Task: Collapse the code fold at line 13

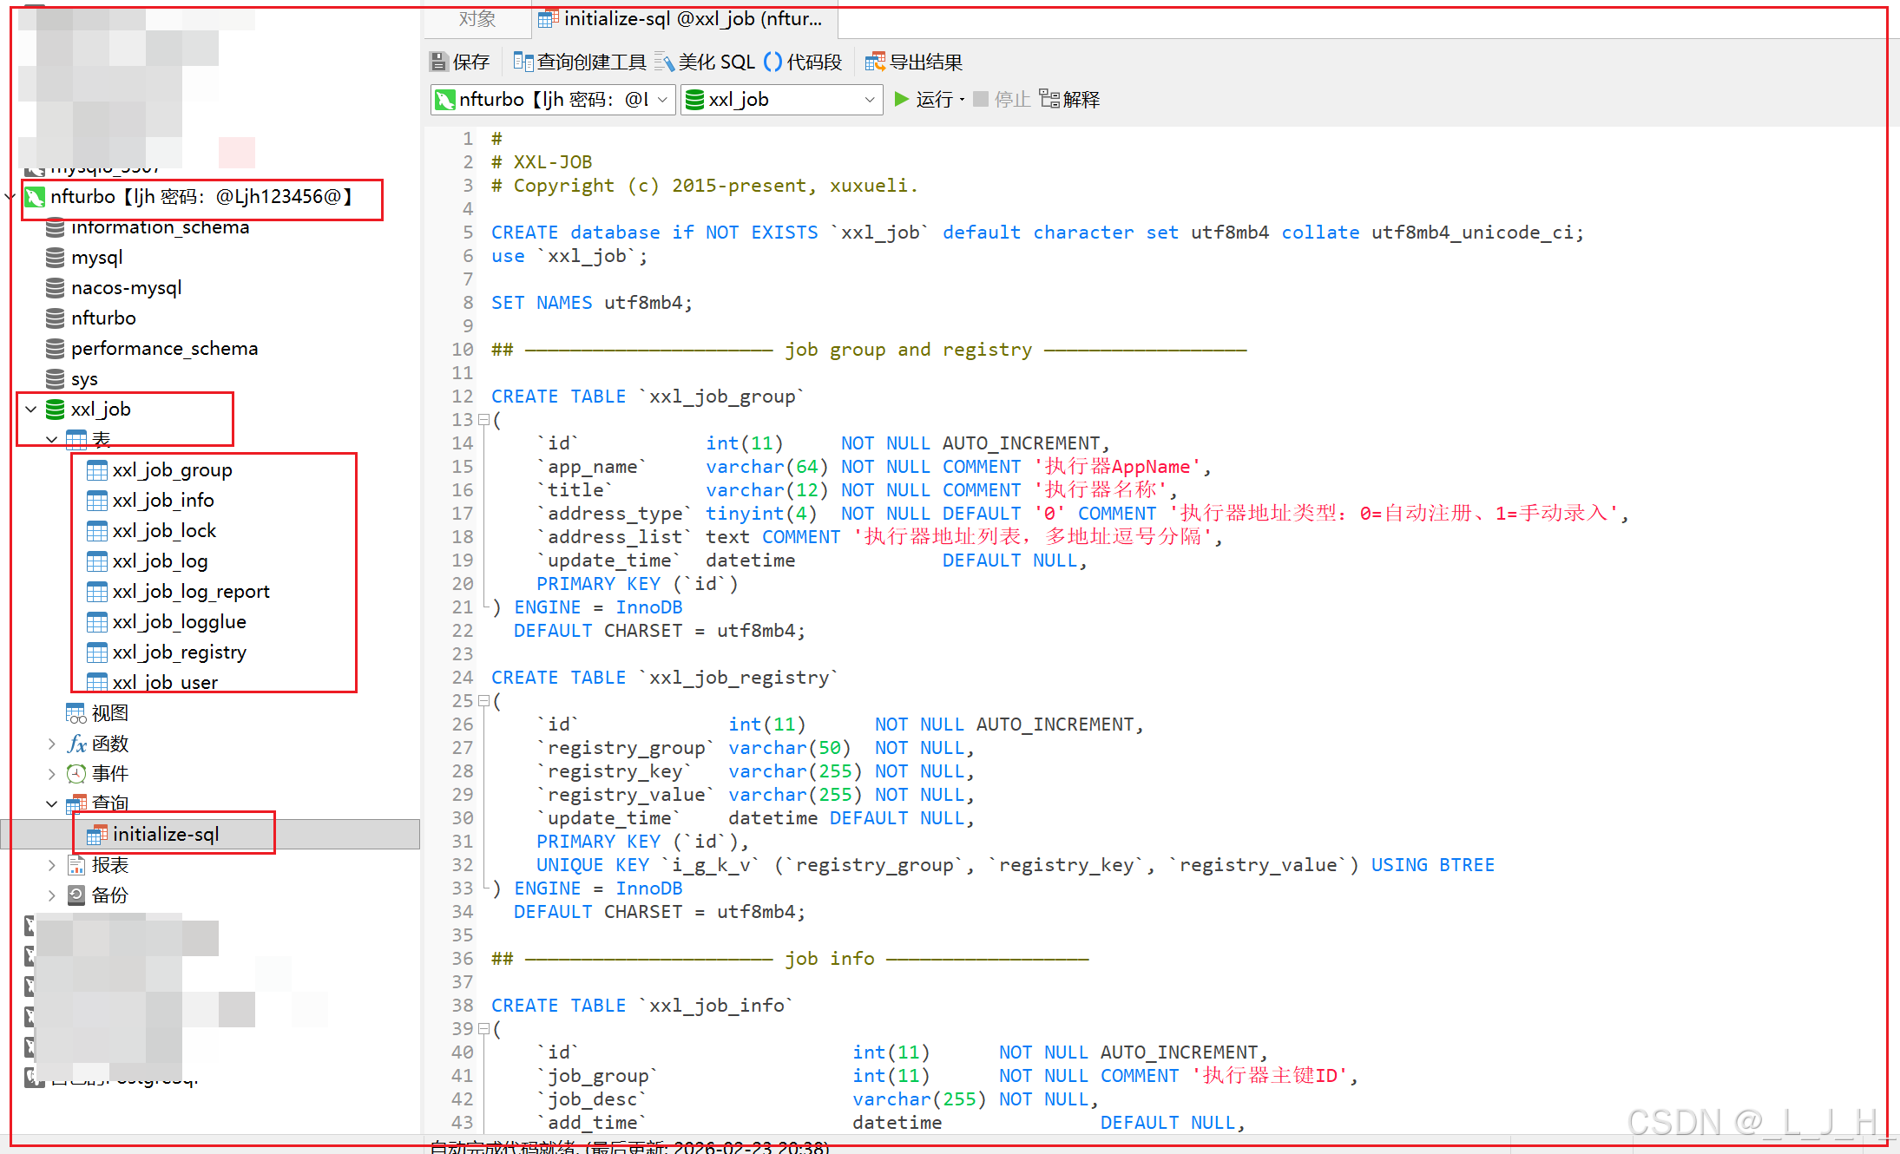Action: click(x=483, y=420)
